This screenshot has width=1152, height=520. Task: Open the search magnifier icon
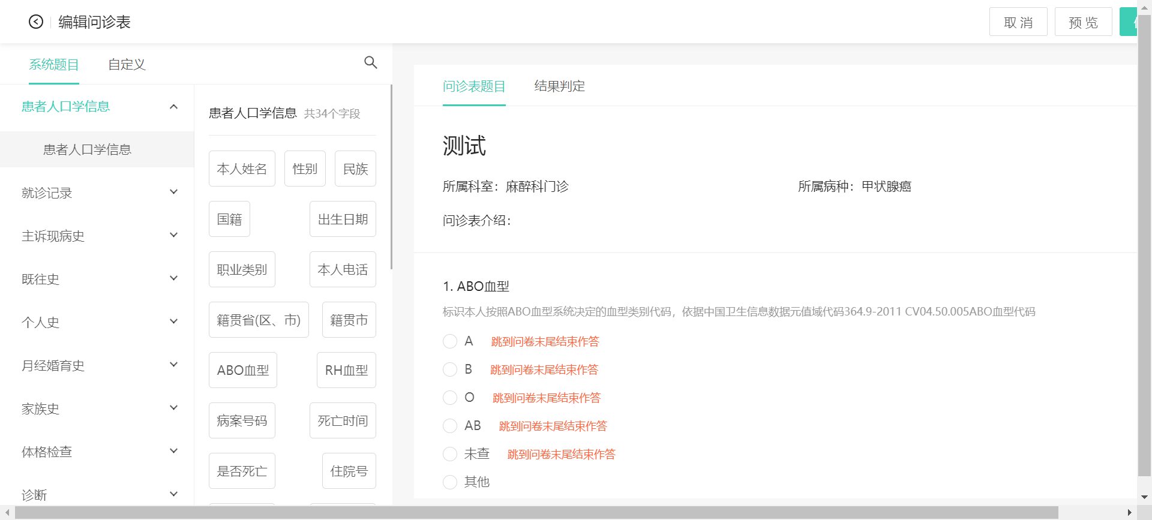(371, 62)
